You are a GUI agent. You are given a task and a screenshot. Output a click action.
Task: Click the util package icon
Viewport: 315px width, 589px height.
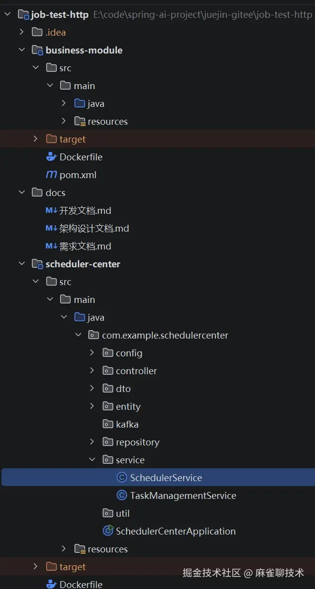click(107, 513)
